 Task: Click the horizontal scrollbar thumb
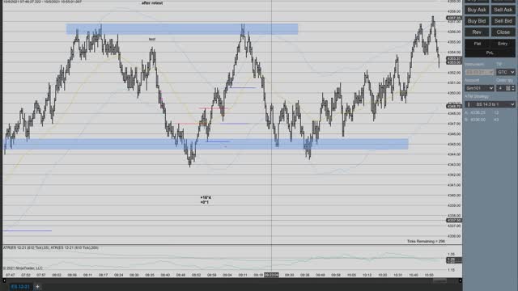pyautogui.click(x=439, y=280)
